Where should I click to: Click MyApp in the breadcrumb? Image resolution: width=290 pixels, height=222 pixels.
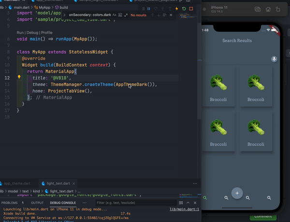[x=44, y=7]
